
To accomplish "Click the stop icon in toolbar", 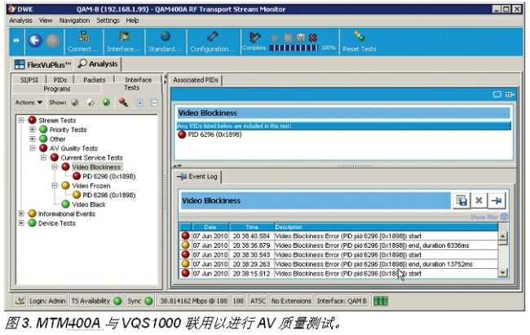I will 288,37.
